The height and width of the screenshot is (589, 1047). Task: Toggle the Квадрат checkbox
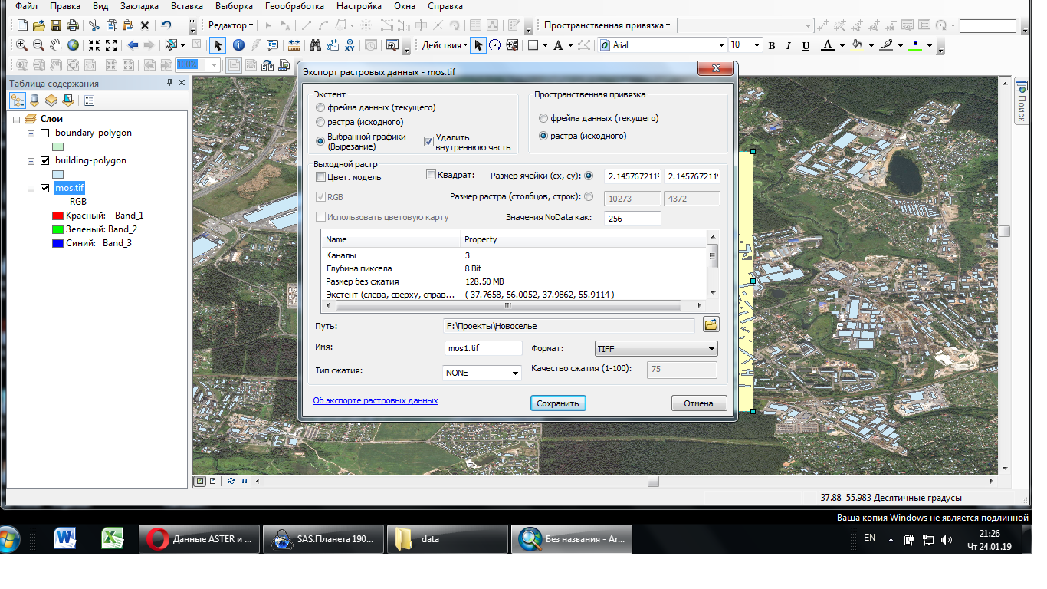[x=431, y=175]
